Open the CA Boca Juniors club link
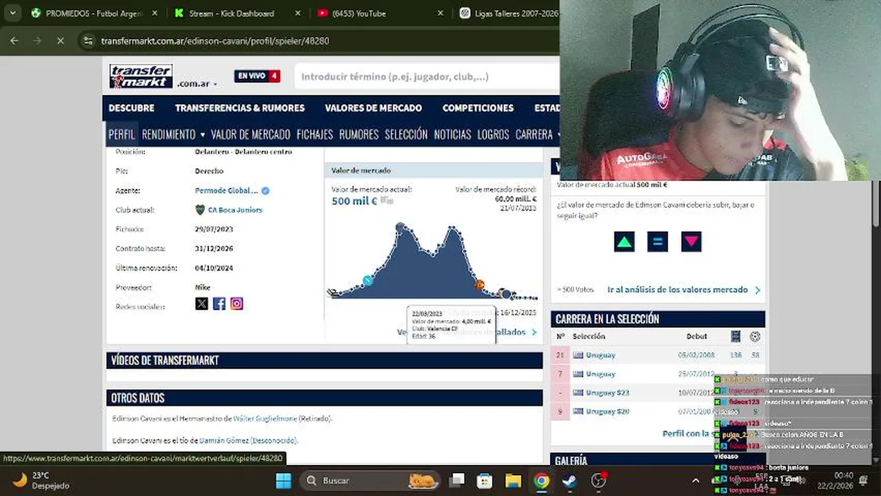Viewport: 881px width, 496px height. pos(235,210)
